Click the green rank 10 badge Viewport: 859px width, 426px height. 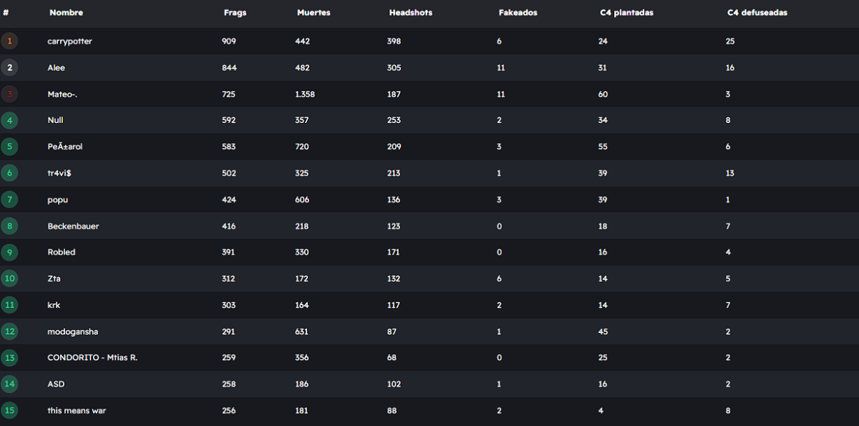click(x=9, y=279)
